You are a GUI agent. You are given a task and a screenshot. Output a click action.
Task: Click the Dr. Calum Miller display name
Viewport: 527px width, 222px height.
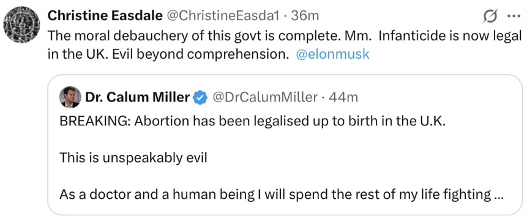click(138, 97)
